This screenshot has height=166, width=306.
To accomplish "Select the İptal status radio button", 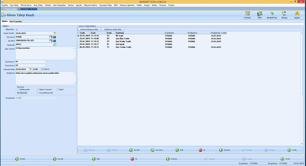I will tap(57, 89).
